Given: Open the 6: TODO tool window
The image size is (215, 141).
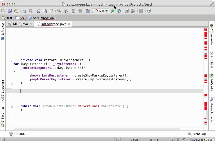Looking at the screenshot, I should tap(17, 134).
